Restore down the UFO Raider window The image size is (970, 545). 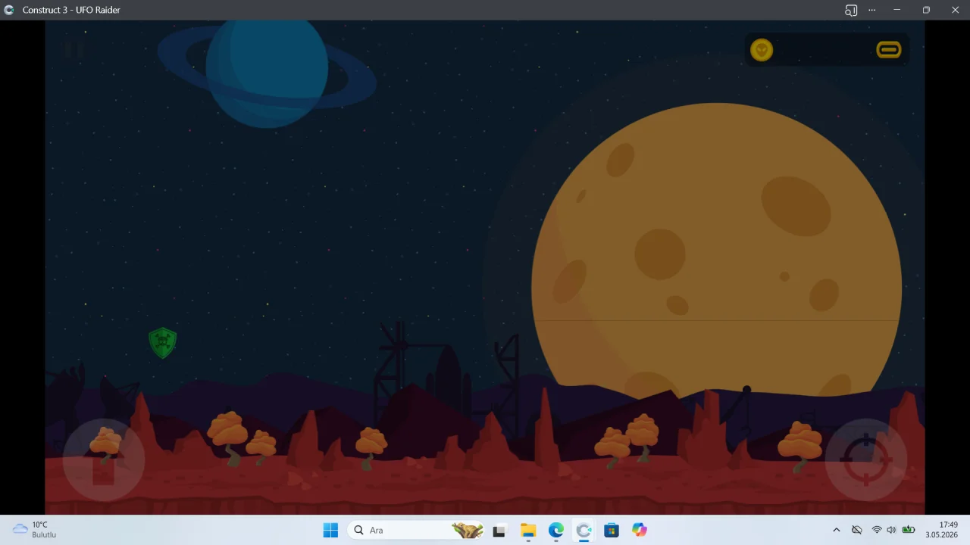coord(926,10)
